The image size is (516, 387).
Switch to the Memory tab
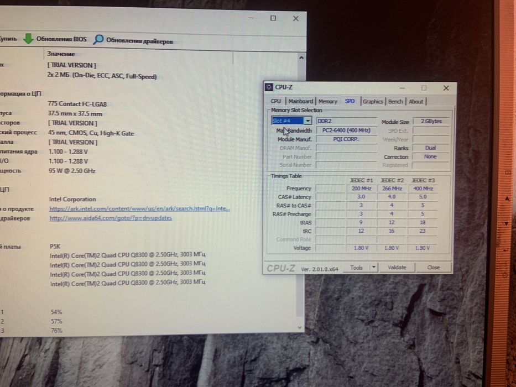point(327,101)
